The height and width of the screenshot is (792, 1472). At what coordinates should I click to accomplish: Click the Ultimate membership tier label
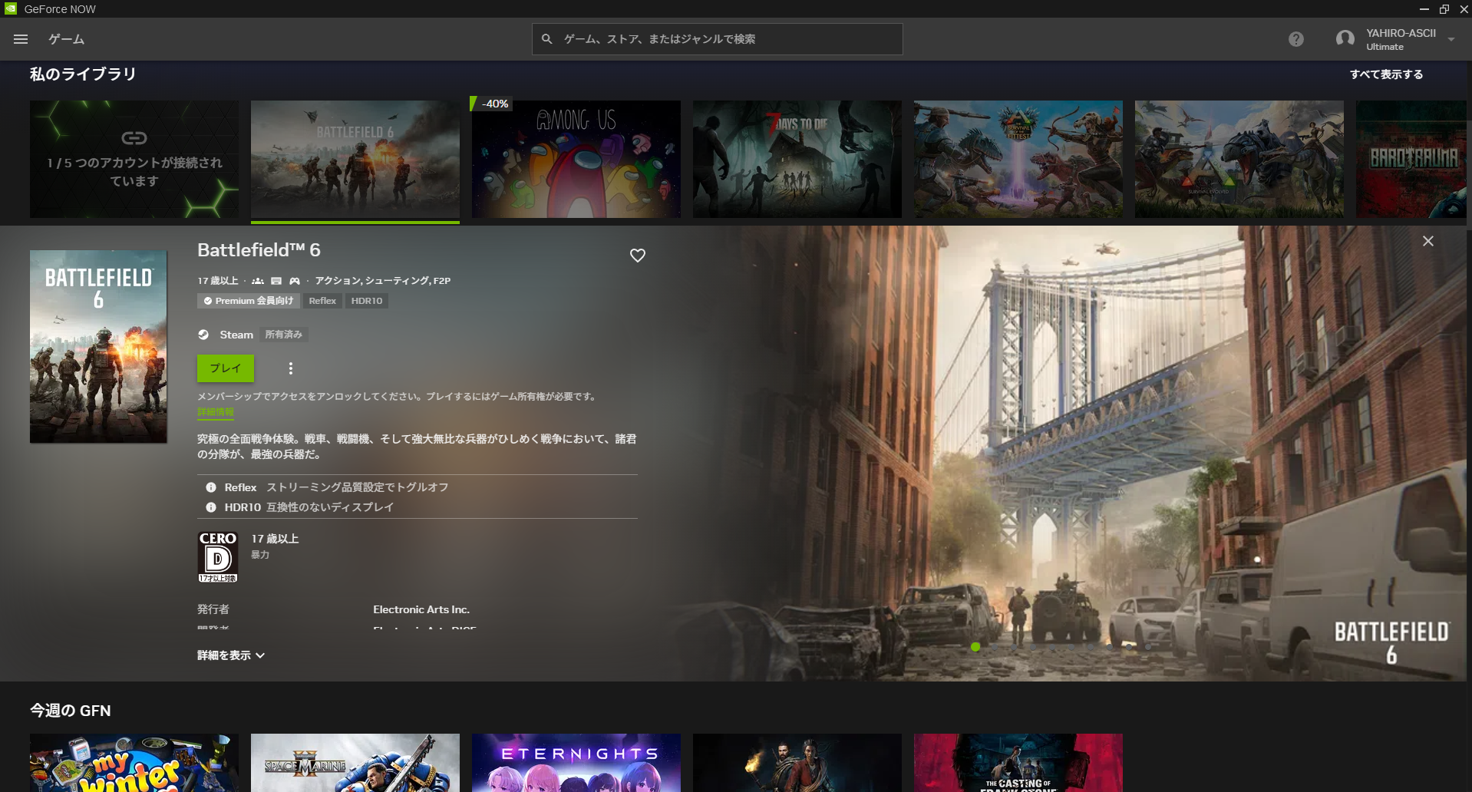click(x=1385, y=47)
